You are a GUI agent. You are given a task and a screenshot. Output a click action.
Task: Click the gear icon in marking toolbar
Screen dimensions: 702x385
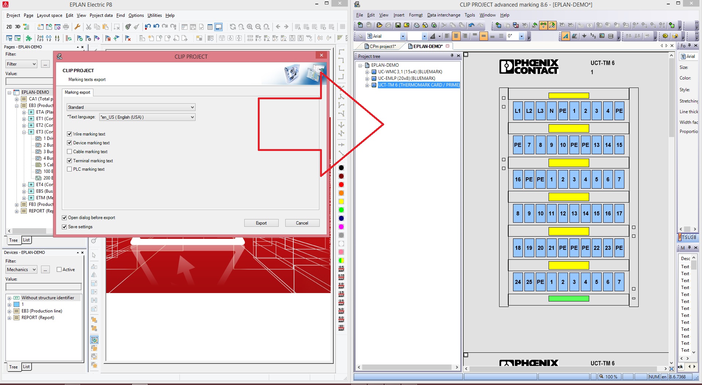coord(665,36)
